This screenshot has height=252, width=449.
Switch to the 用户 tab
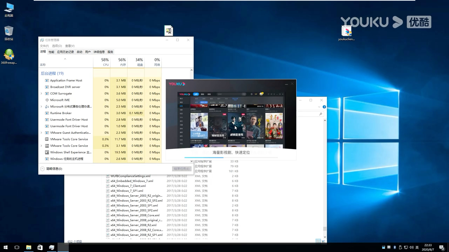click(x=88, y=52)
